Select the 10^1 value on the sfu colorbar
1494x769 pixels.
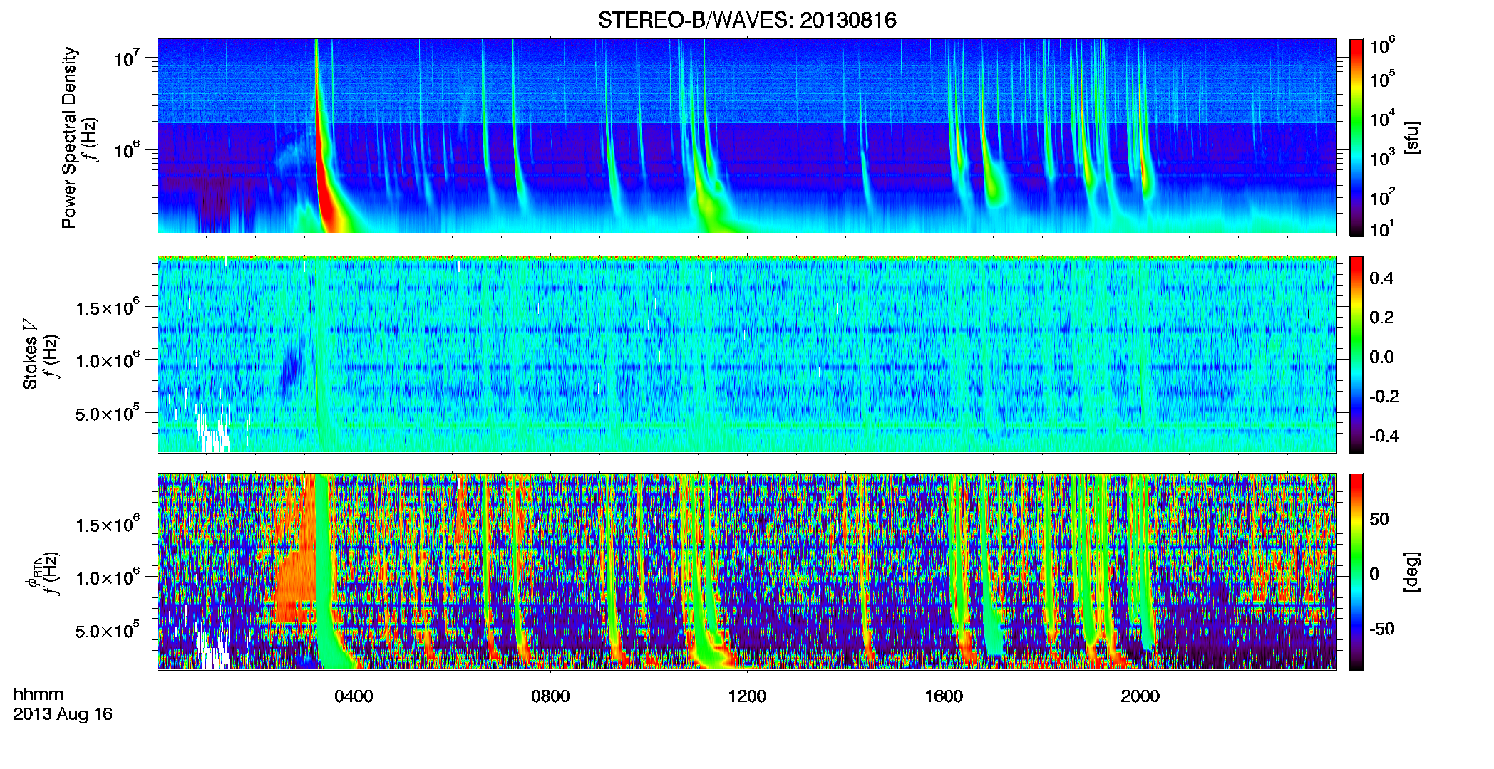click(1383, 229)
